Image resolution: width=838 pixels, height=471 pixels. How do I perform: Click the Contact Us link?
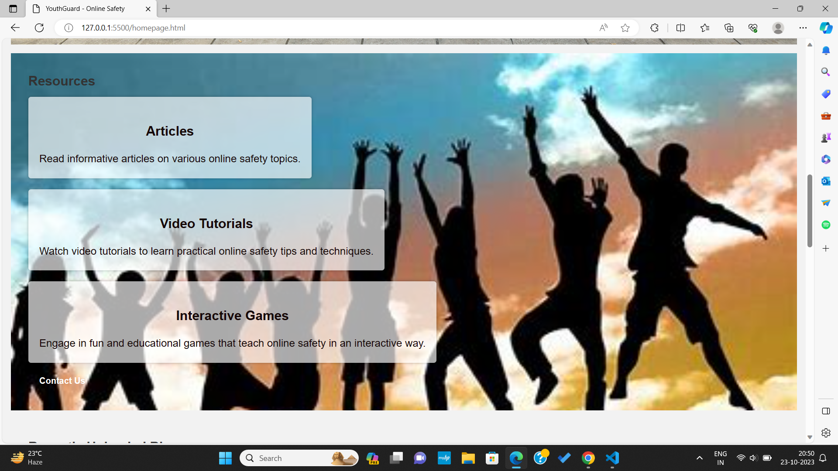tap(62, 381)
